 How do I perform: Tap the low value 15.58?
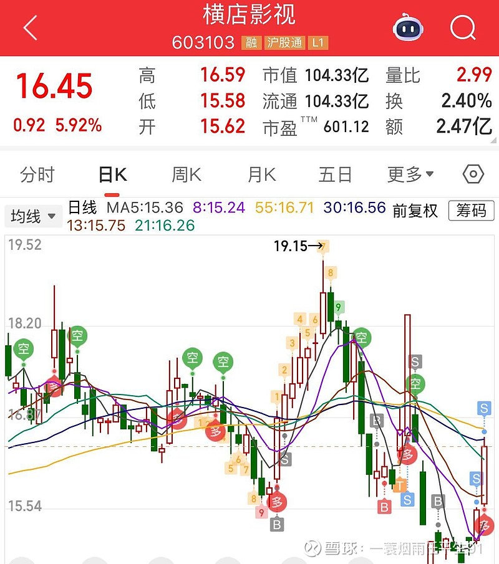click(223, 101)
